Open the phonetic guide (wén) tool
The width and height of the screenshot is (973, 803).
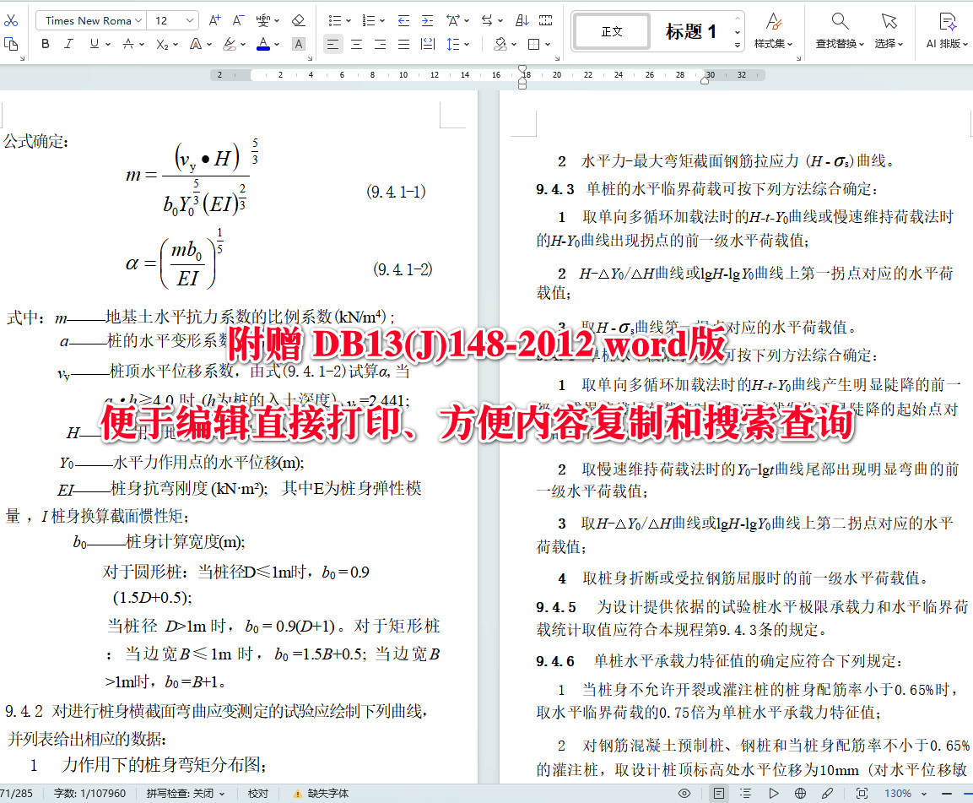coord(263,20)
